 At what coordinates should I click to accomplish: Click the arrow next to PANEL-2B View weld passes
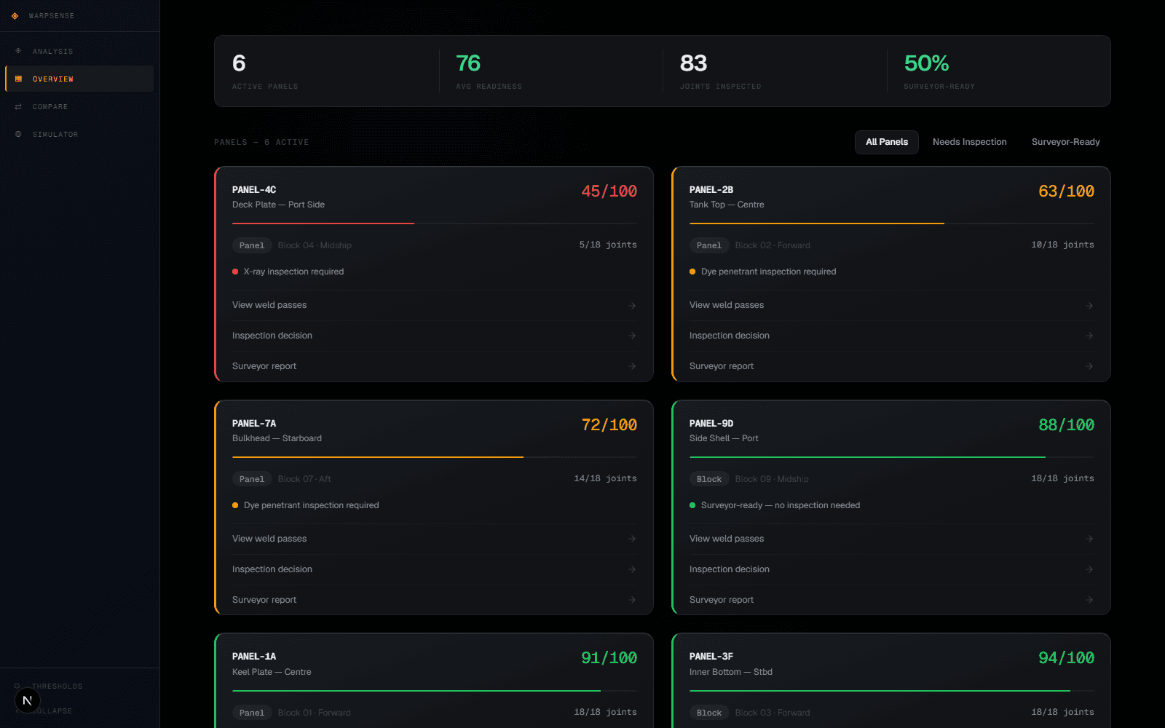click(1089, 306)
